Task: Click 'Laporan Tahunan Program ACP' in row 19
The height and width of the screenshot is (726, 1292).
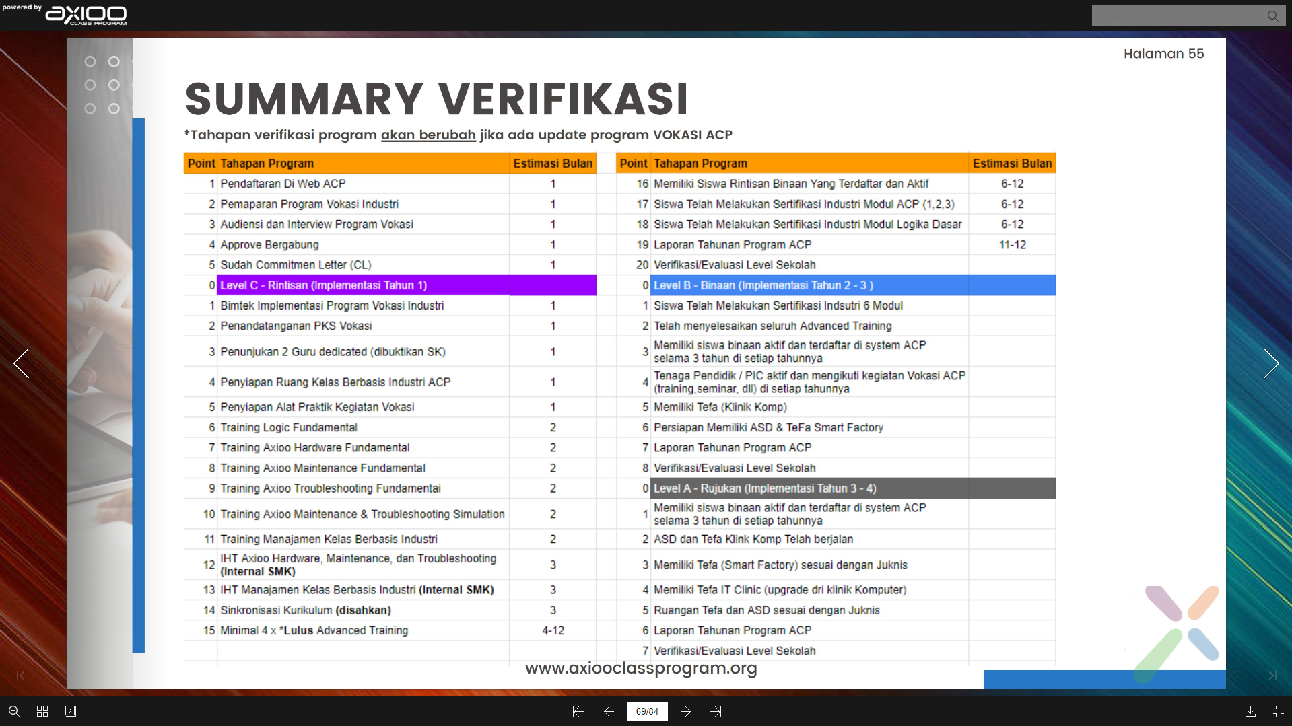Action: pyautogui.click(x=733, y=244)
